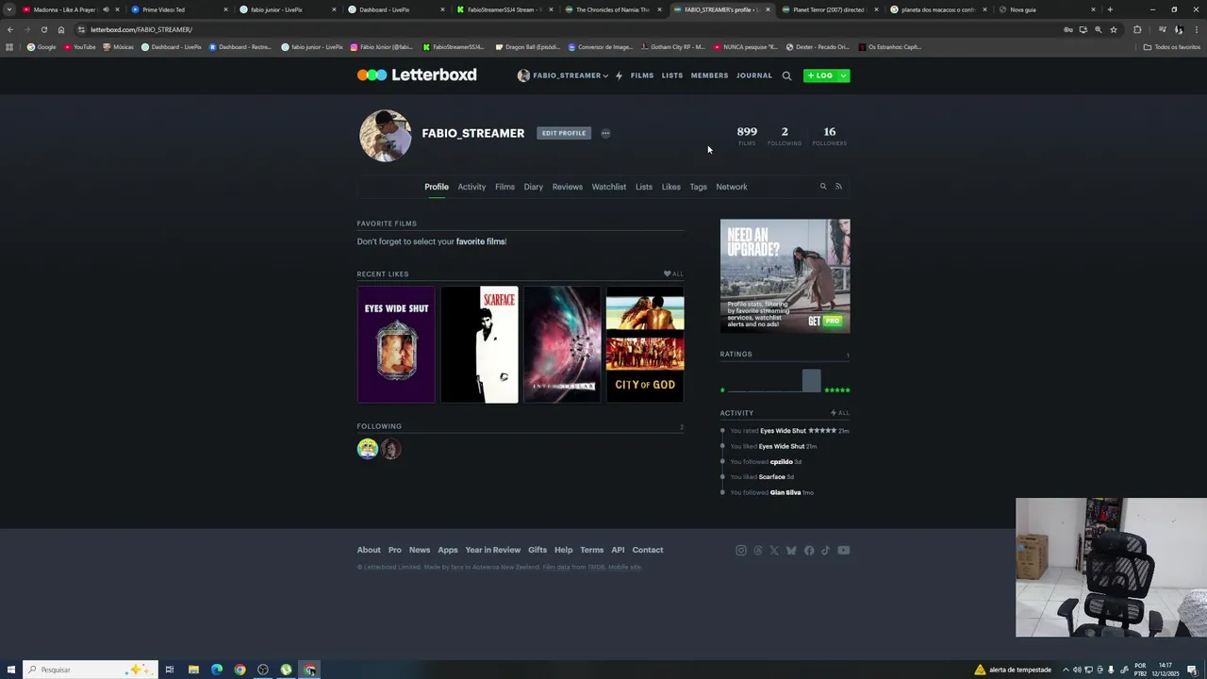This screenshot has height=679, width=1207.
Task: Switch to the Diary profile tab
Action: (534, 187)
